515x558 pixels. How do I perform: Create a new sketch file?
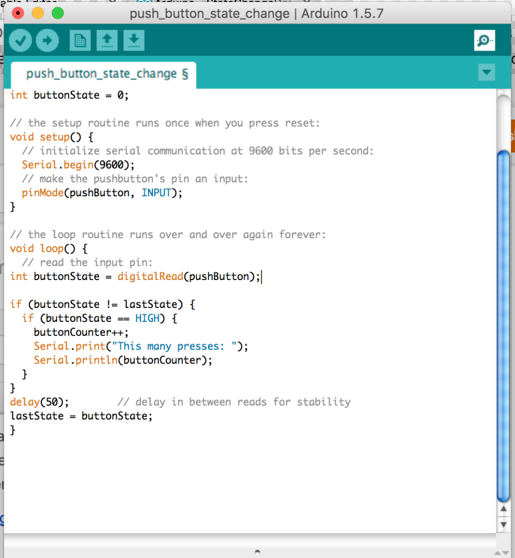(80, 40)
